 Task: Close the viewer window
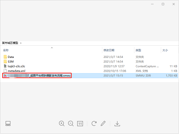pos(174,4)
